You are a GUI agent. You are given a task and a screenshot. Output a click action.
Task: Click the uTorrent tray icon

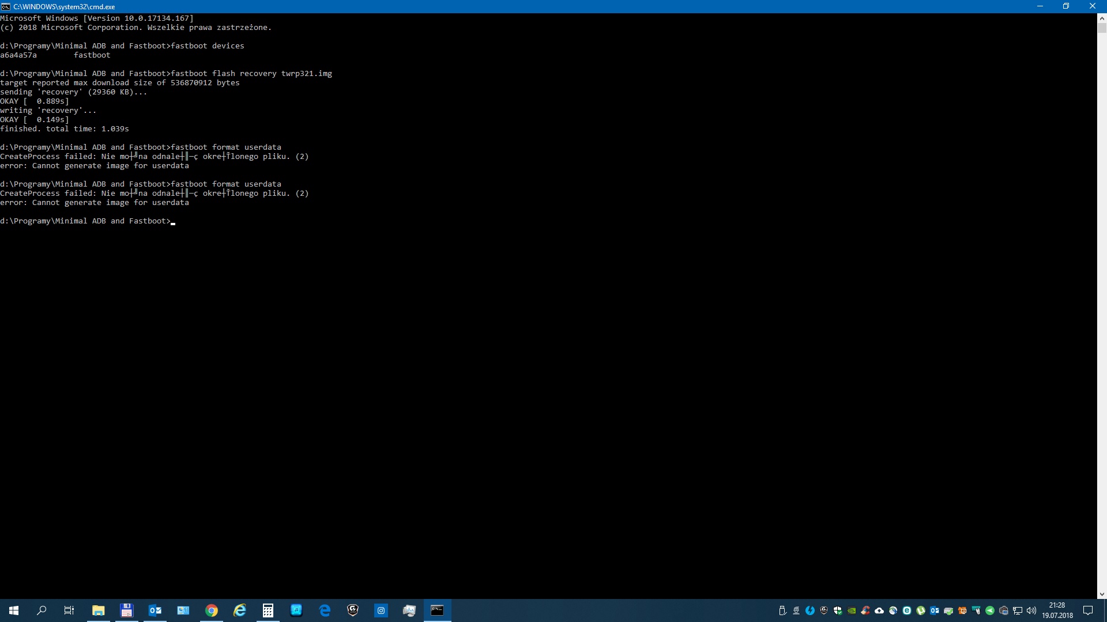tap(921, 610)
